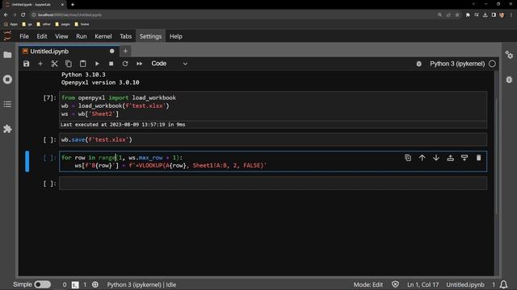The width and height of the screenshot is (517, 290).
Task: Toggle the Simple interface mode switch
Action: click(x=43, y=284)
